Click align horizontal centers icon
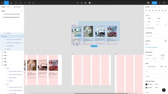The height and width of the screenshot is (94, 168). coord(150,10)
